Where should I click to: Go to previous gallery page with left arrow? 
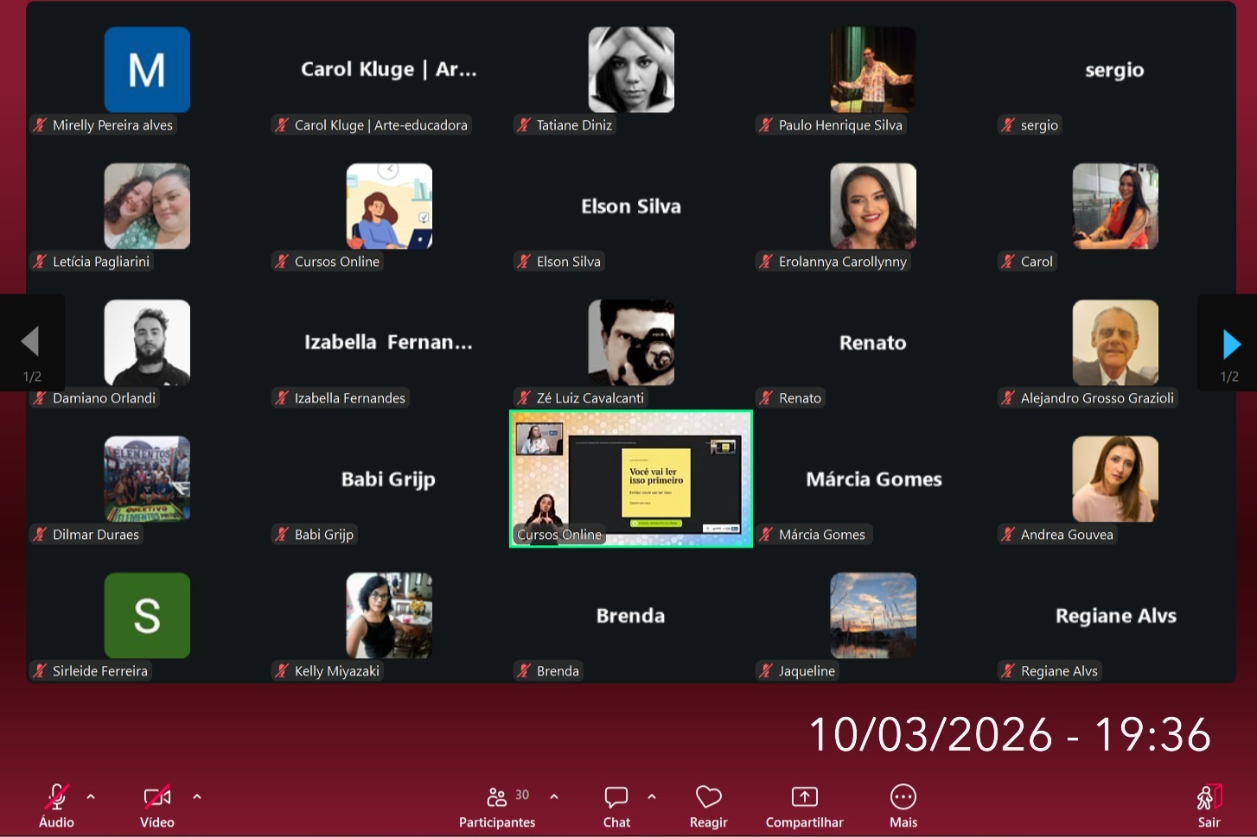click(31, 342)
